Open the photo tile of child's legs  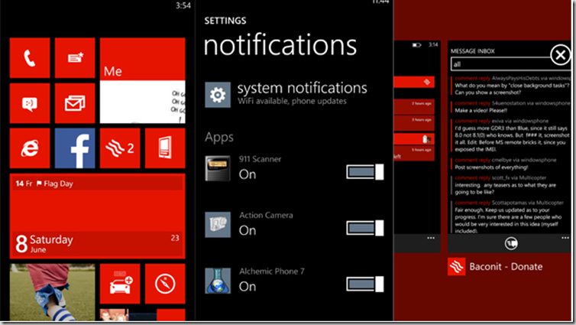(x=53, y=292)
